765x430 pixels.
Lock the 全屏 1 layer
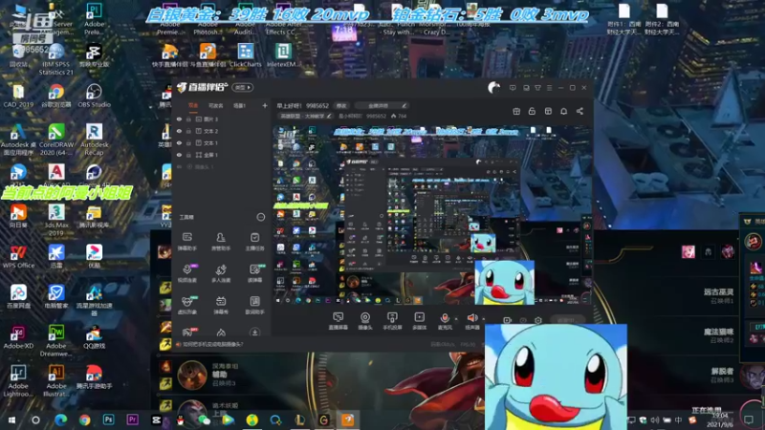tap(188, 155)
